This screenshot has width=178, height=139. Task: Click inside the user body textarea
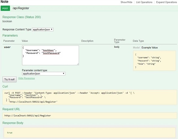(x=50, y=55)
